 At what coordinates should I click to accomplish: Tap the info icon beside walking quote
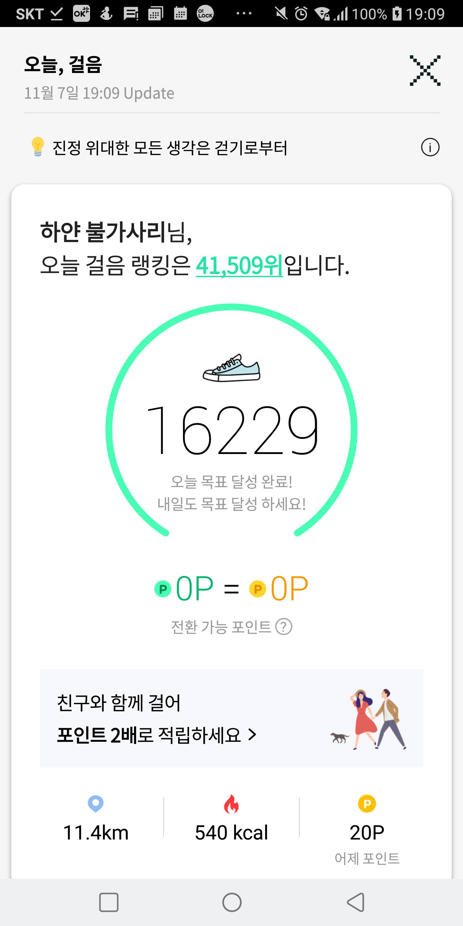tap(430, 147)
